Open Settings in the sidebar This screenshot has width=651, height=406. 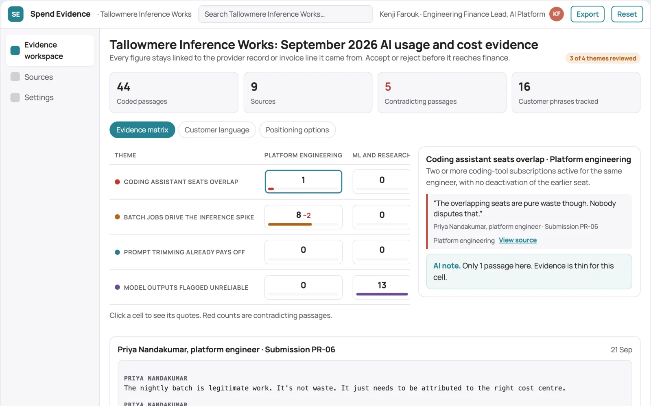[x=50, y=97]
